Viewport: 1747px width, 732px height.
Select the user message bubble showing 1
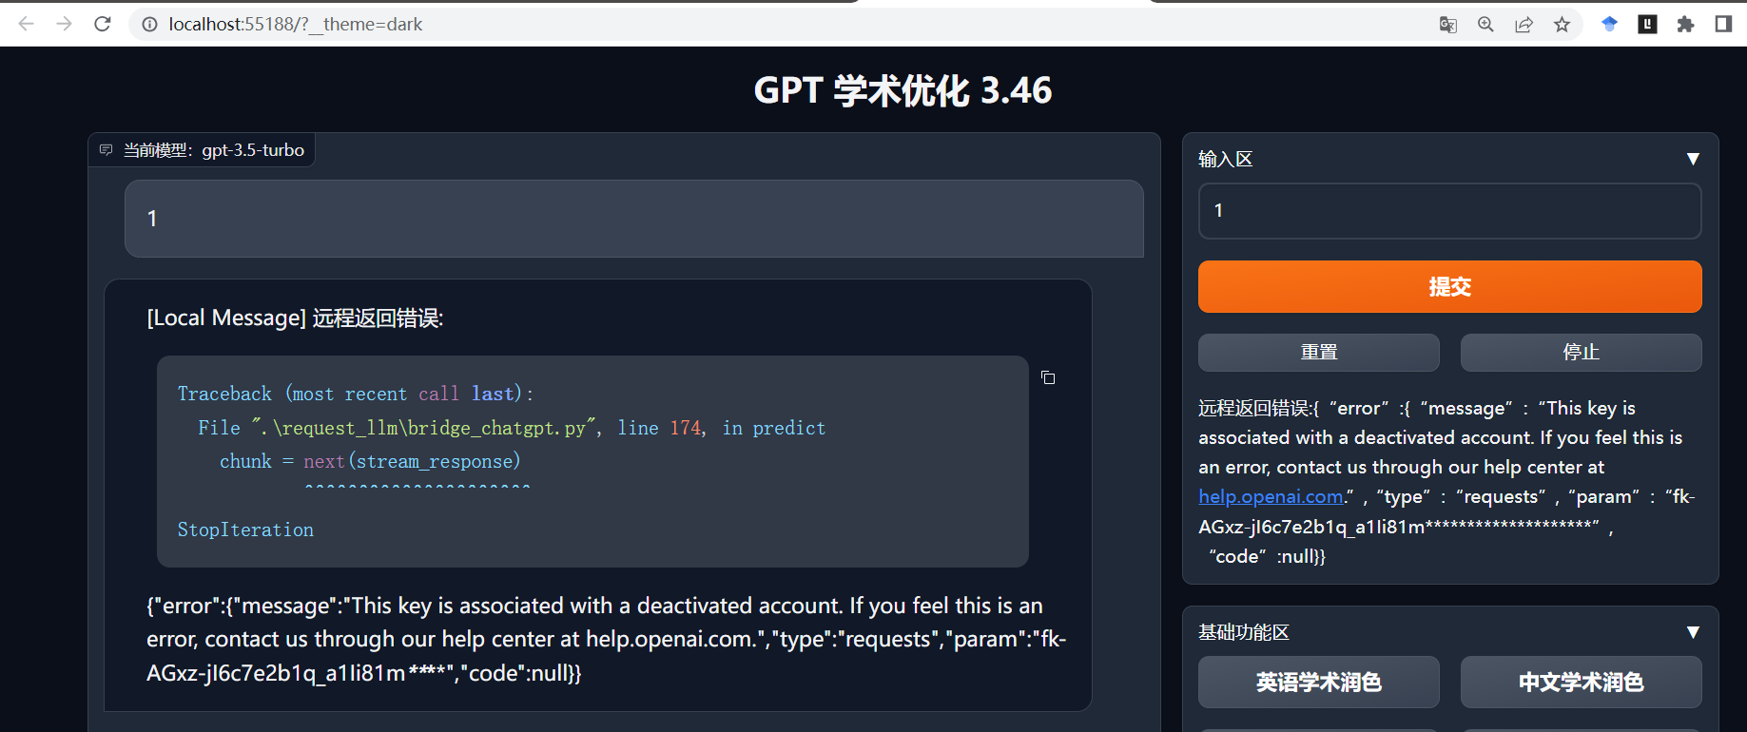(633, 219)
